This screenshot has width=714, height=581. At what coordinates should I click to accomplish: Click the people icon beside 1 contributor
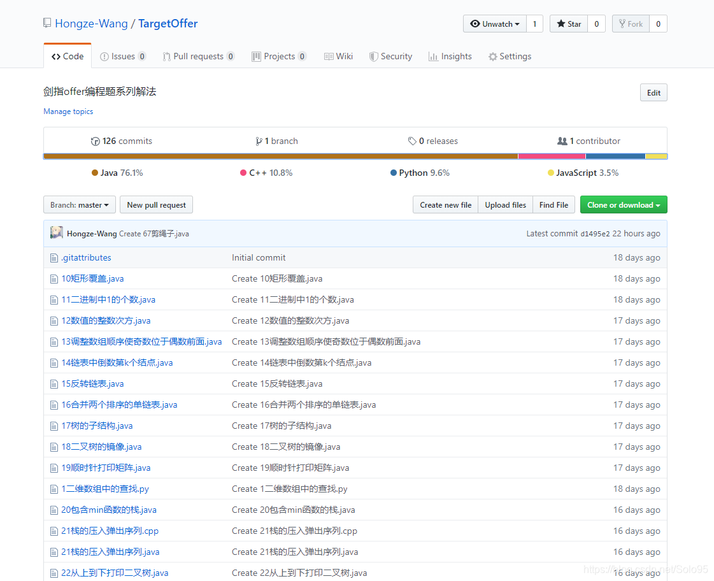(x=562, y=141)
